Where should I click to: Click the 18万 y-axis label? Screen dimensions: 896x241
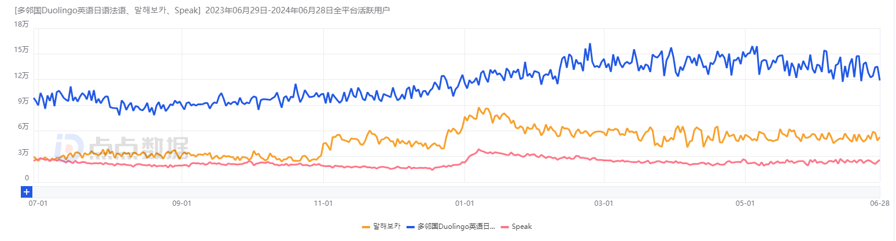pos(21,24)
